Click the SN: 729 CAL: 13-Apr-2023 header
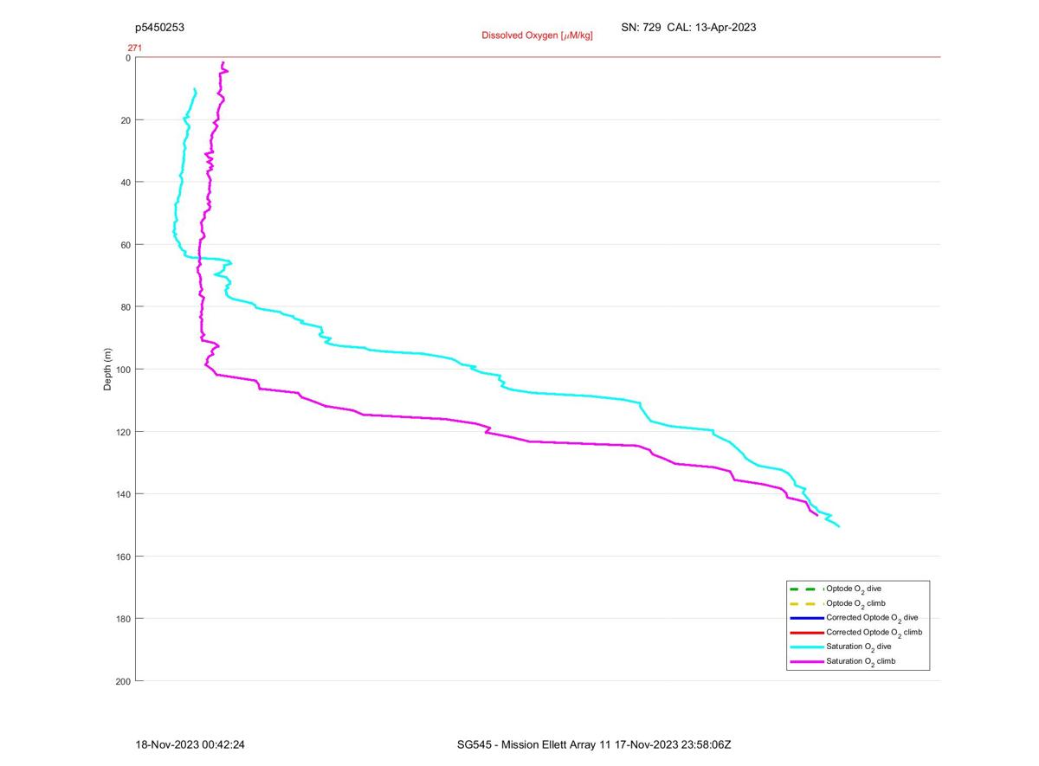1039x766 pixels. pyautogui.click(x=688, y=27)
